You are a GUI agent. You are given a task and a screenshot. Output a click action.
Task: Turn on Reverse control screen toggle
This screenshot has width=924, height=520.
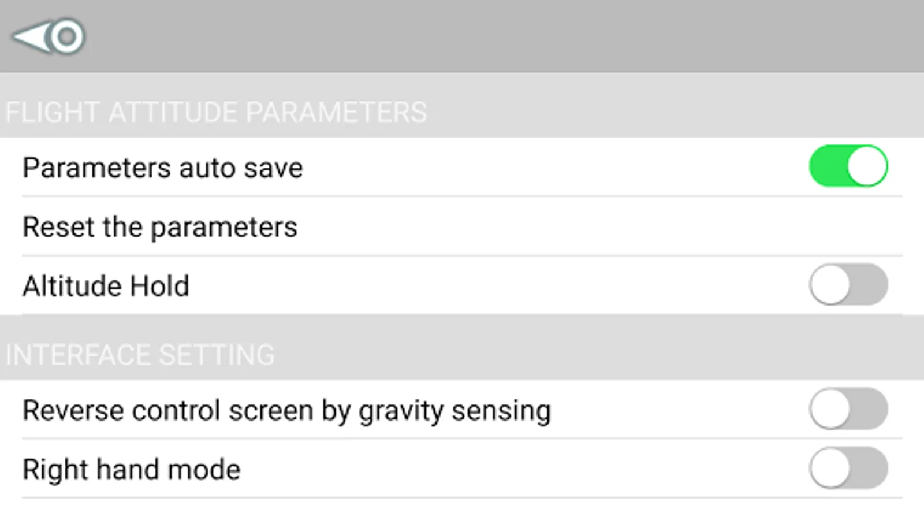click(848, 409)
